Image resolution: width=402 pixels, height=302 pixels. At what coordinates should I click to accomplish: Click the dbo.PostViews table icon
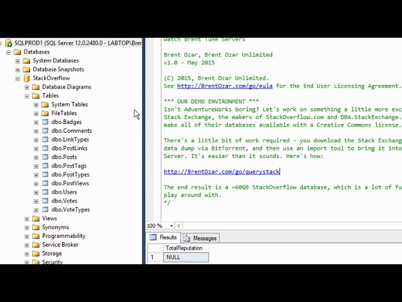(x=45, y=183)
